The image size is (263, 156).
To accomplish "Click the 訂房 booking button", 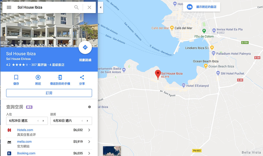I will pyautogui.click(x=49, y=93).
